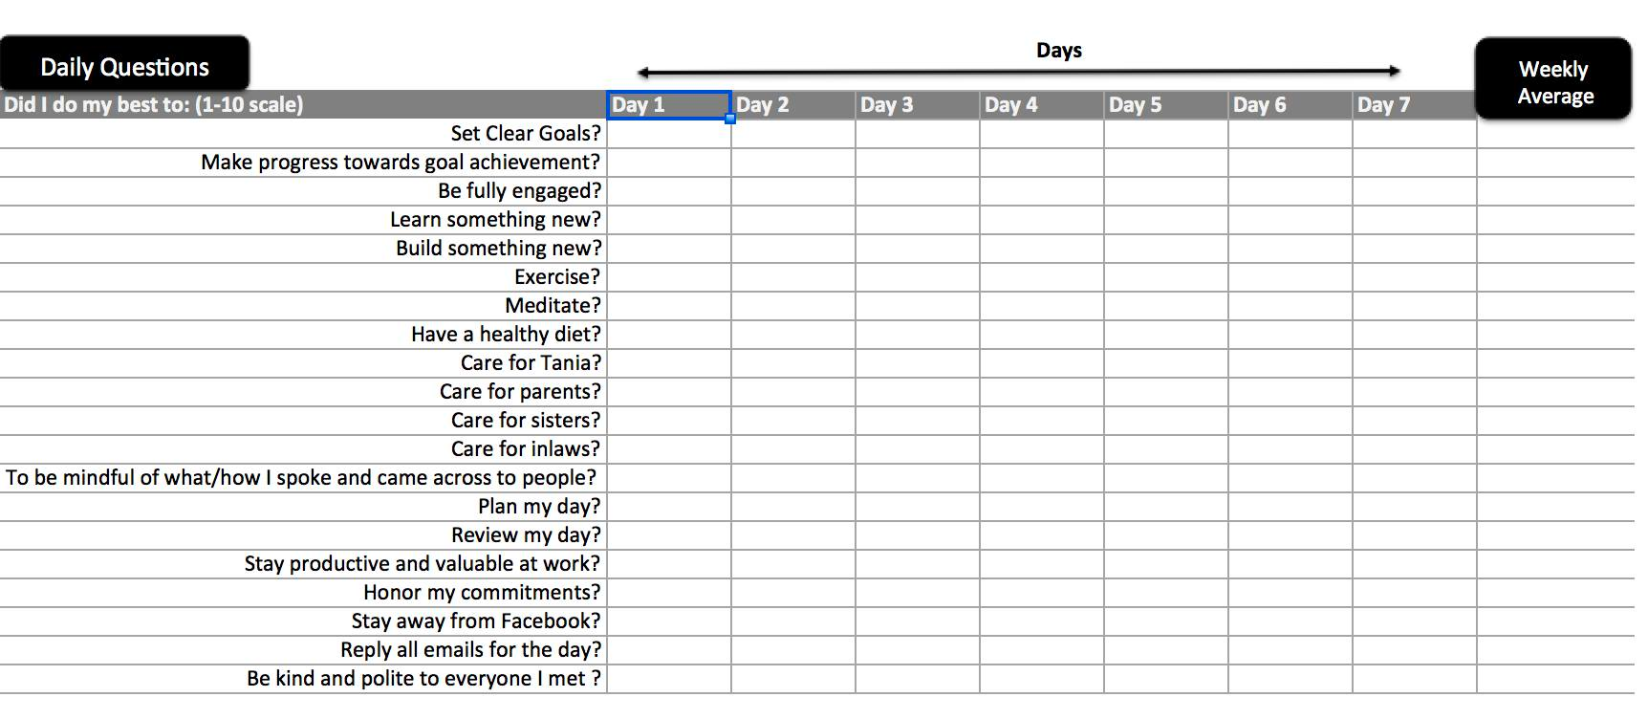Select the Day 2 header cell
Image resolution: width=1648 pixels, height=719 pixels.
[x=793, y=105]
